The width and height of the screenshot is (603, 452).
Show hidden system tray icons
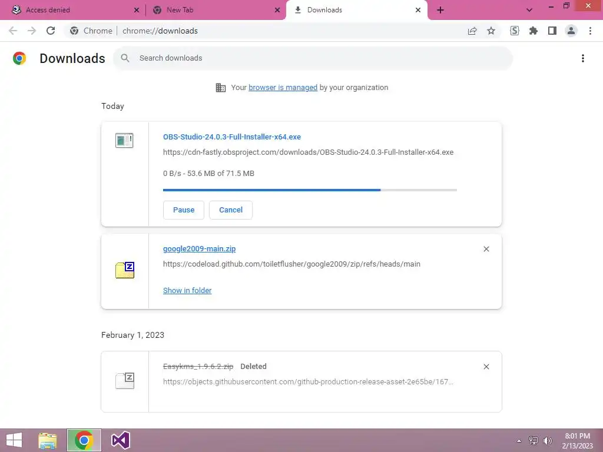[x=519, y=441]
